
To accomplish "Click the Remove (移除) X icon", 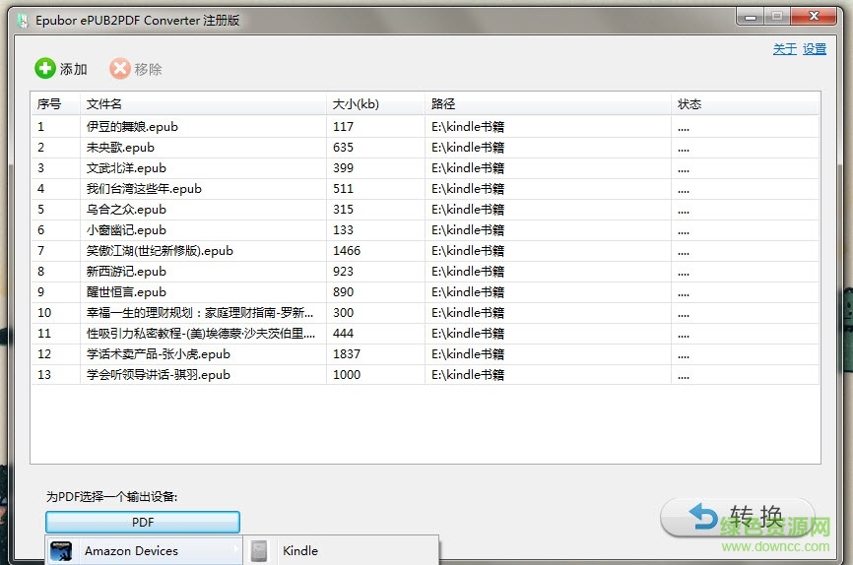I will (x=120, y=69).
